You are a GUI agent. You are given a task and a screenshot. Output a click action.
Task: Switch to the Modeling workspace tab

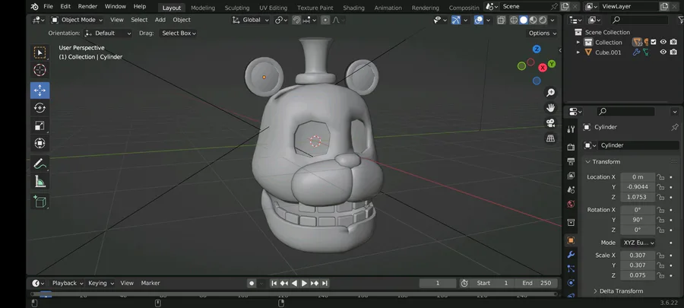[x=203, y=8]
